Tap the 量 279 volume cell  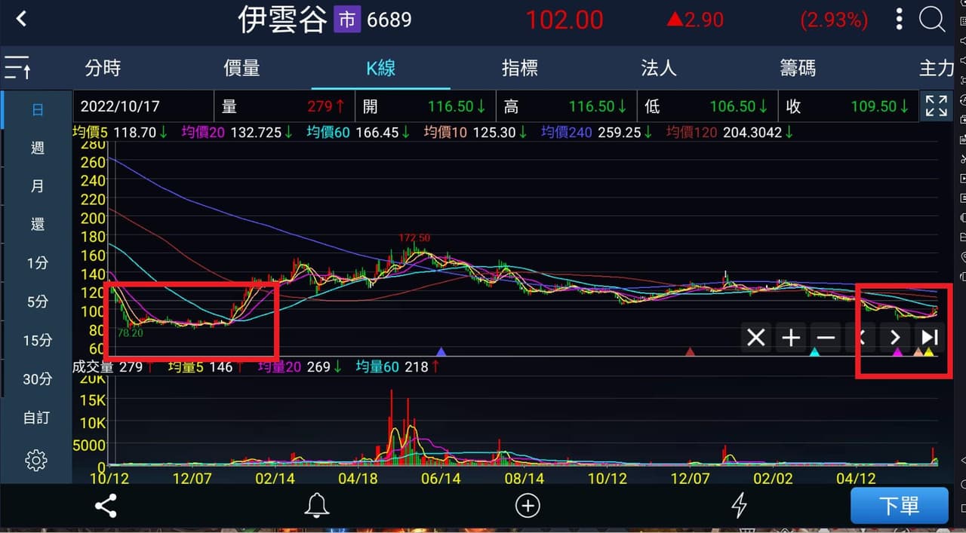[x=285, y=106]
